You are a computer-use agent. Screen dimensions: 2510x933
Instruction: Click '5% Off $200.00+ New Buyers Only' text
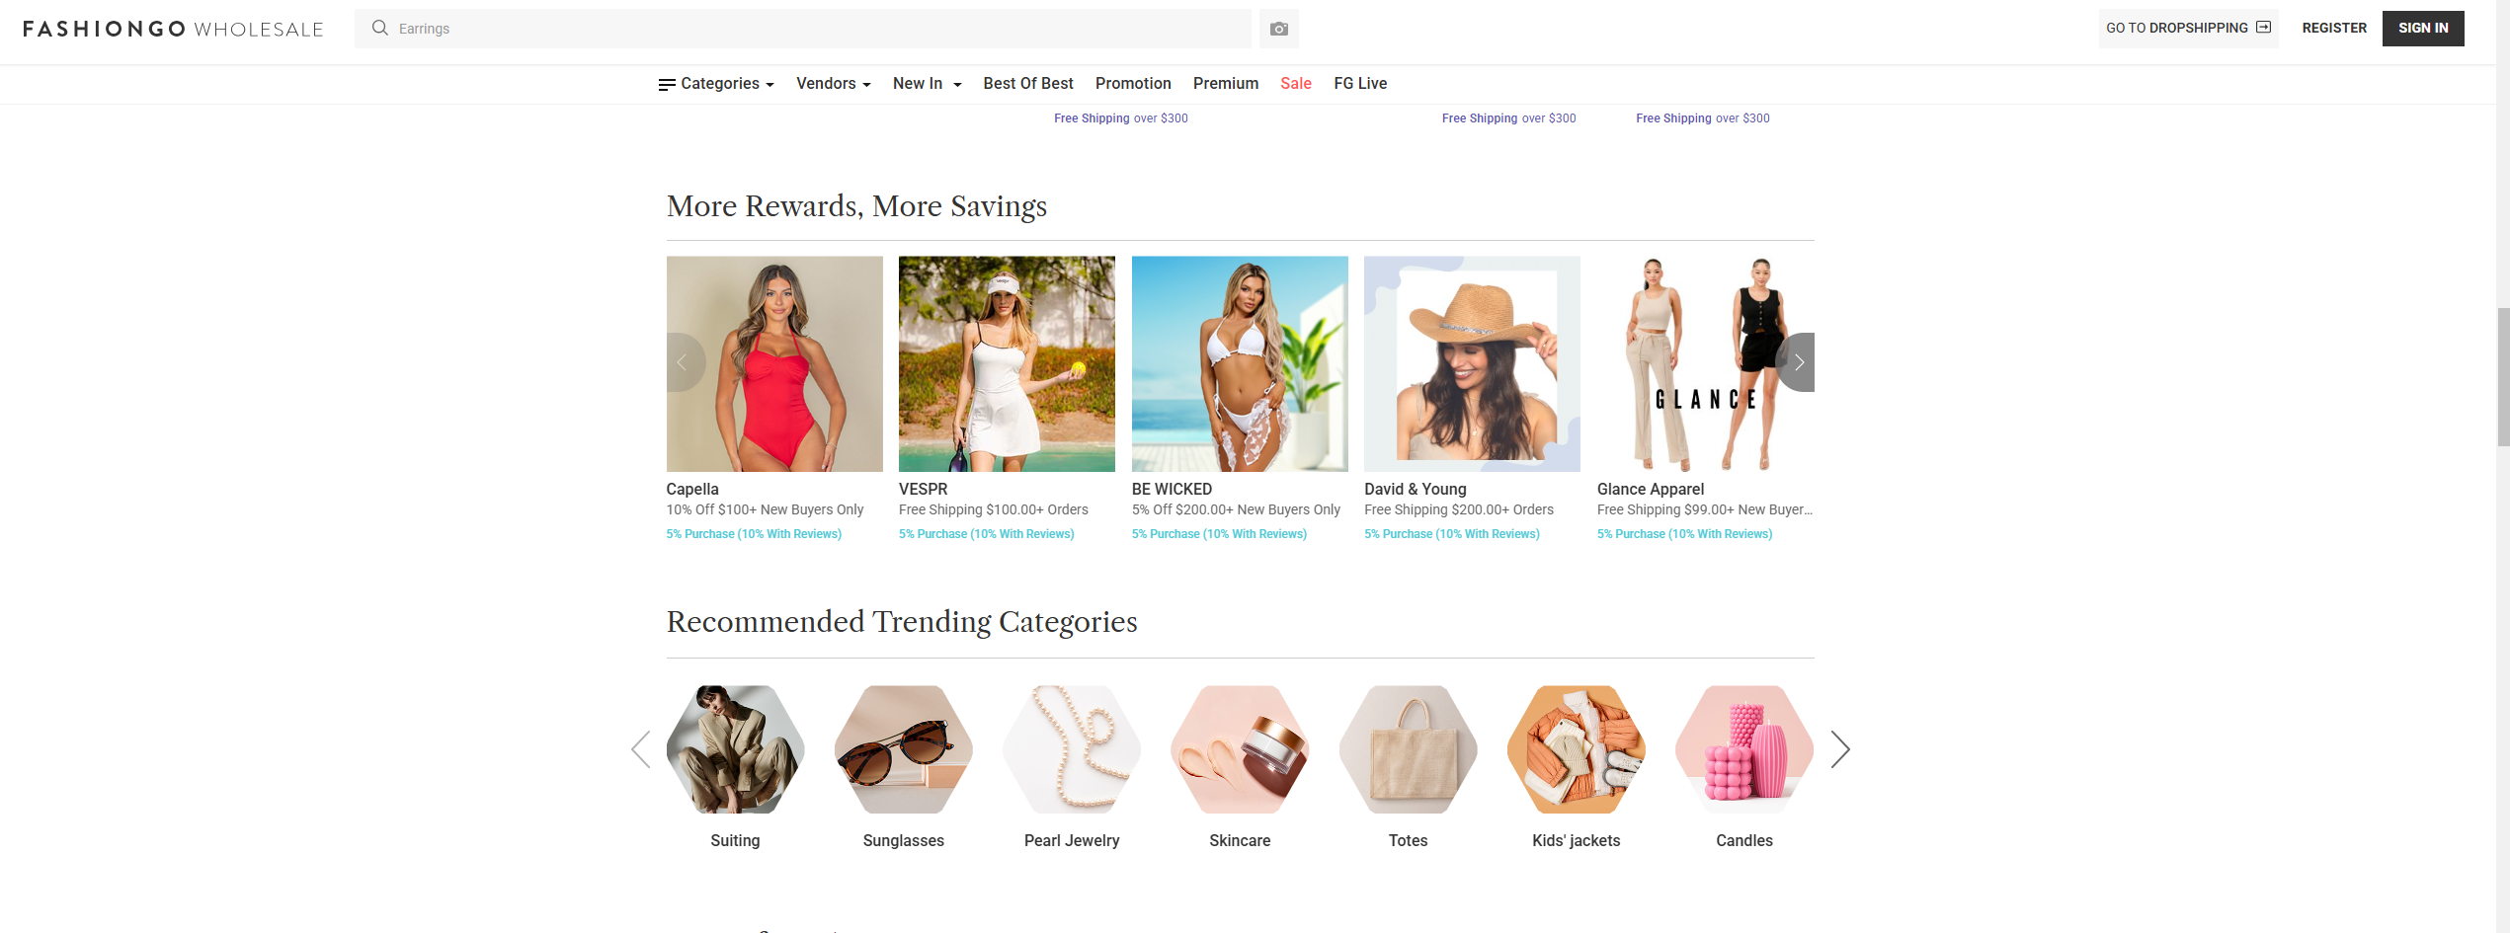[x=1236, y=510]
